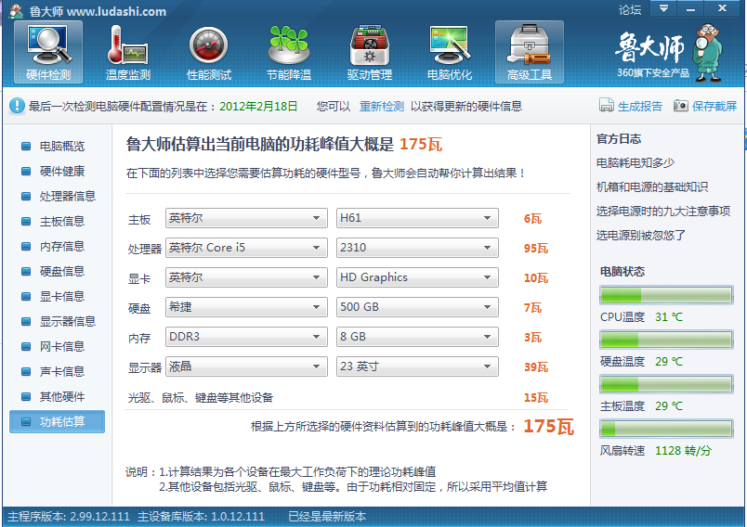Viewport: 747px width, 527px height.
Task: Open the 电脑优化 monitor icon
Action: 450,52
